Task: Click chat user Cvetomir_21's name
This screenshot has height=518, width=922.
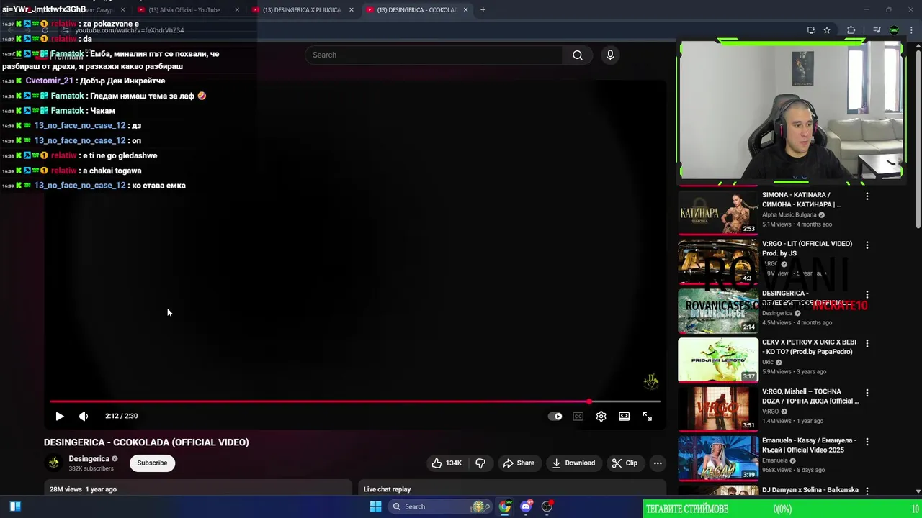Action: (x=50, y=81)
